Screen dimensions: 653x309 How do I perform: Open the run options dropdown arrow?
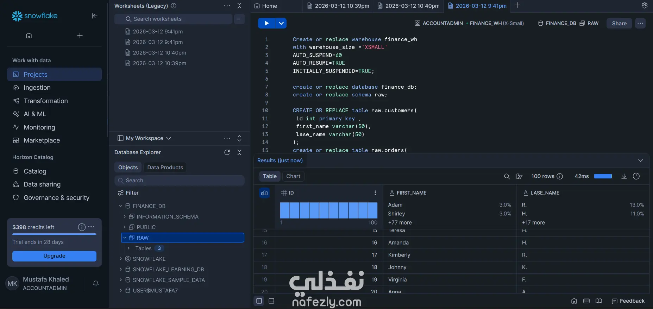(x=281, y=23)
